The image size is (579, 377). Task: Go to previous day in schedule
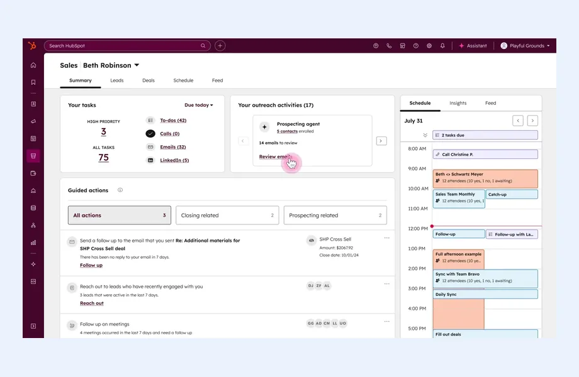[518, 121]
